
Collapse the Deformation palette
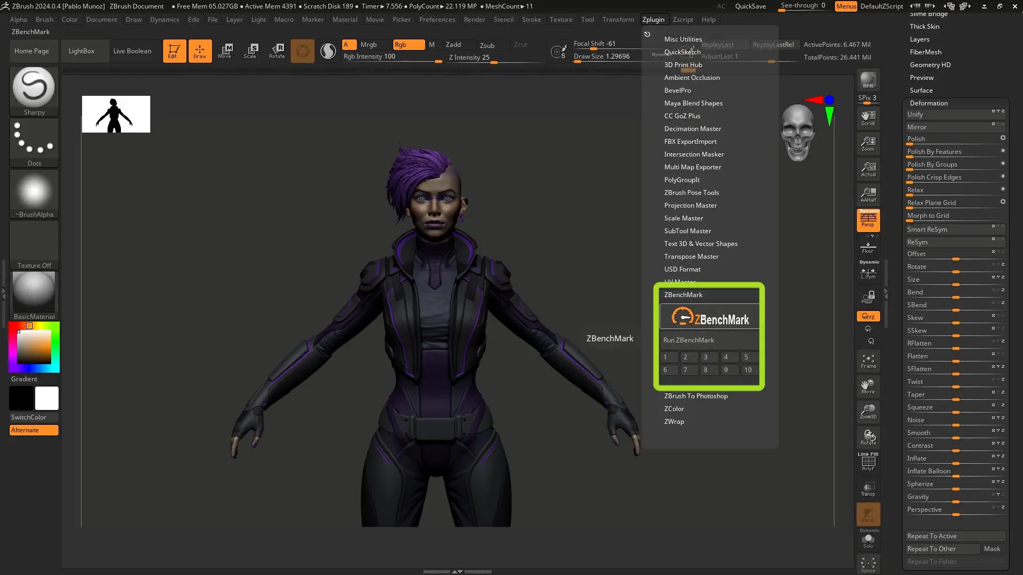[929, 103]
